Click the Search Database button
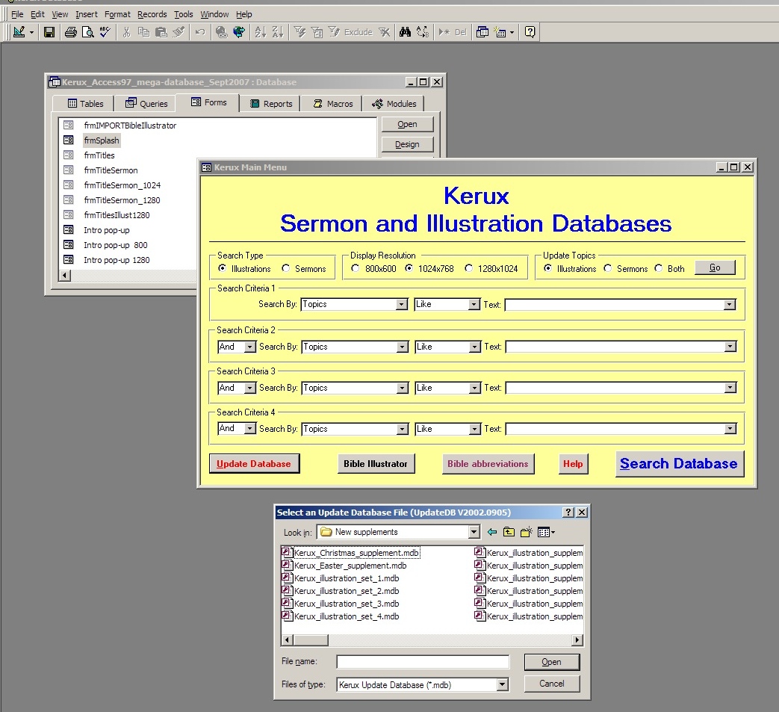The height and width of the screenshot is (712, 779). pos(679,463)
